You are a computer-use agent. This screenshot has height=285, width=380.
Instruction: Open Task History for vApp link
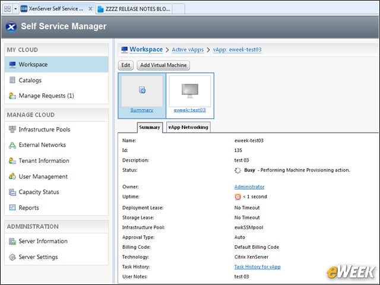click(x=257, y=267)
